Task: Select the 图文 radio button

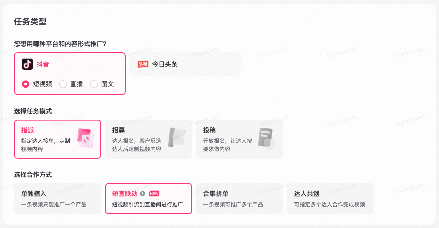Action: pyautogui.click(x=94, y=84)
